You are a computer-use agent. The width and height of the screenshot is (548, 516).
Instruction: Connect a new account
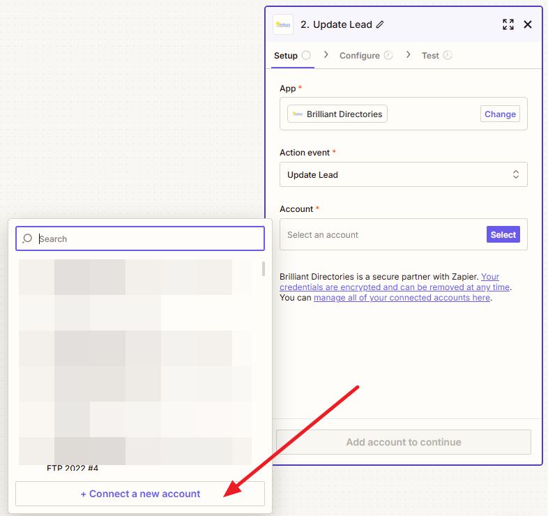coord(140,494)
